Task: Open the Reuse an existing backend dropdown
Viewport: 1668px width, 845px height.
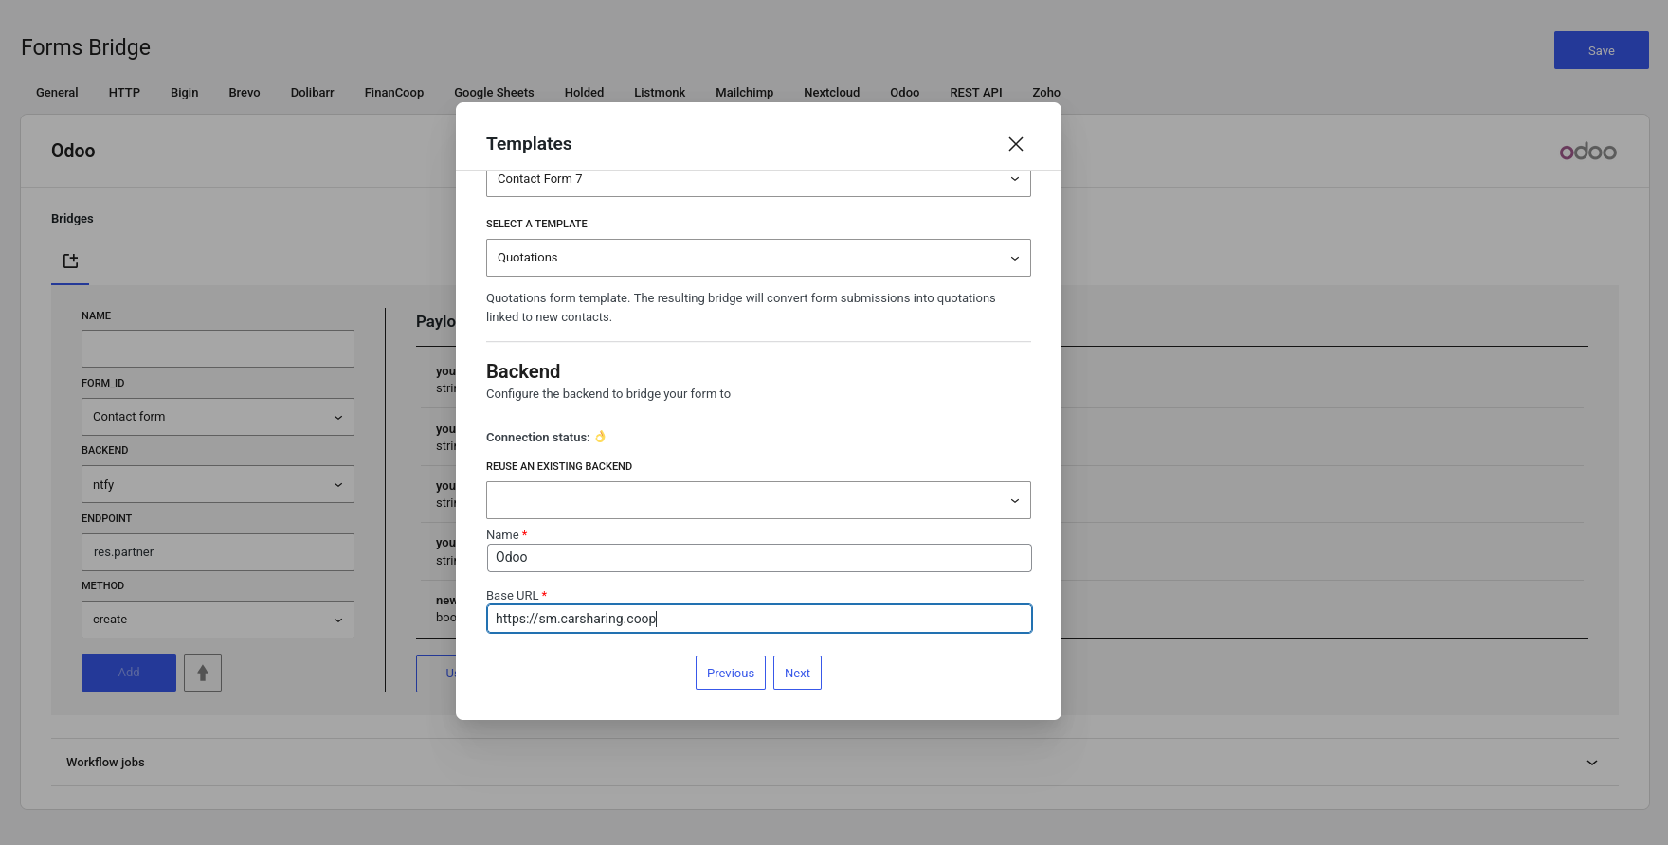Action: (x=758, y=500)
